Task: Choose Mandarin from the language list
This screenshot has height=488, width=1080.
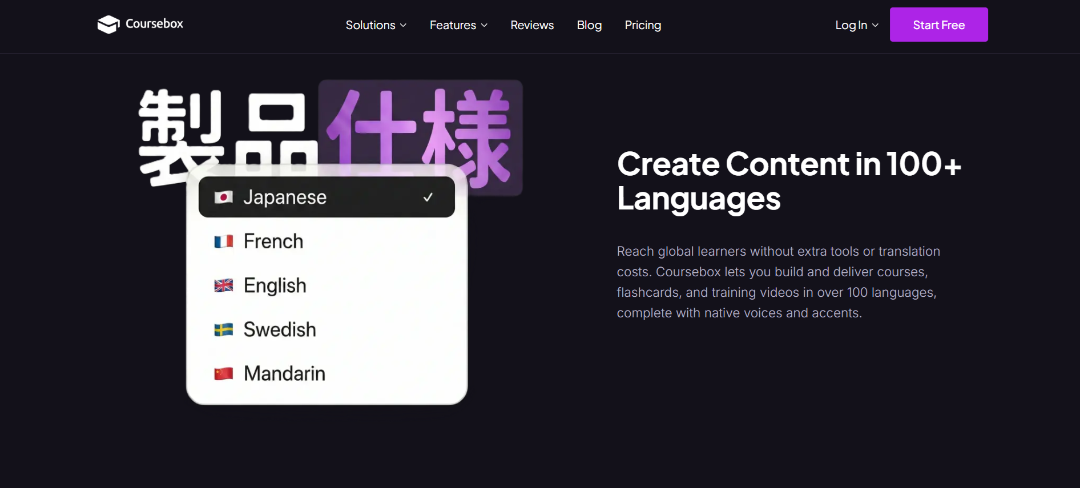Action: tap(327, 373)
